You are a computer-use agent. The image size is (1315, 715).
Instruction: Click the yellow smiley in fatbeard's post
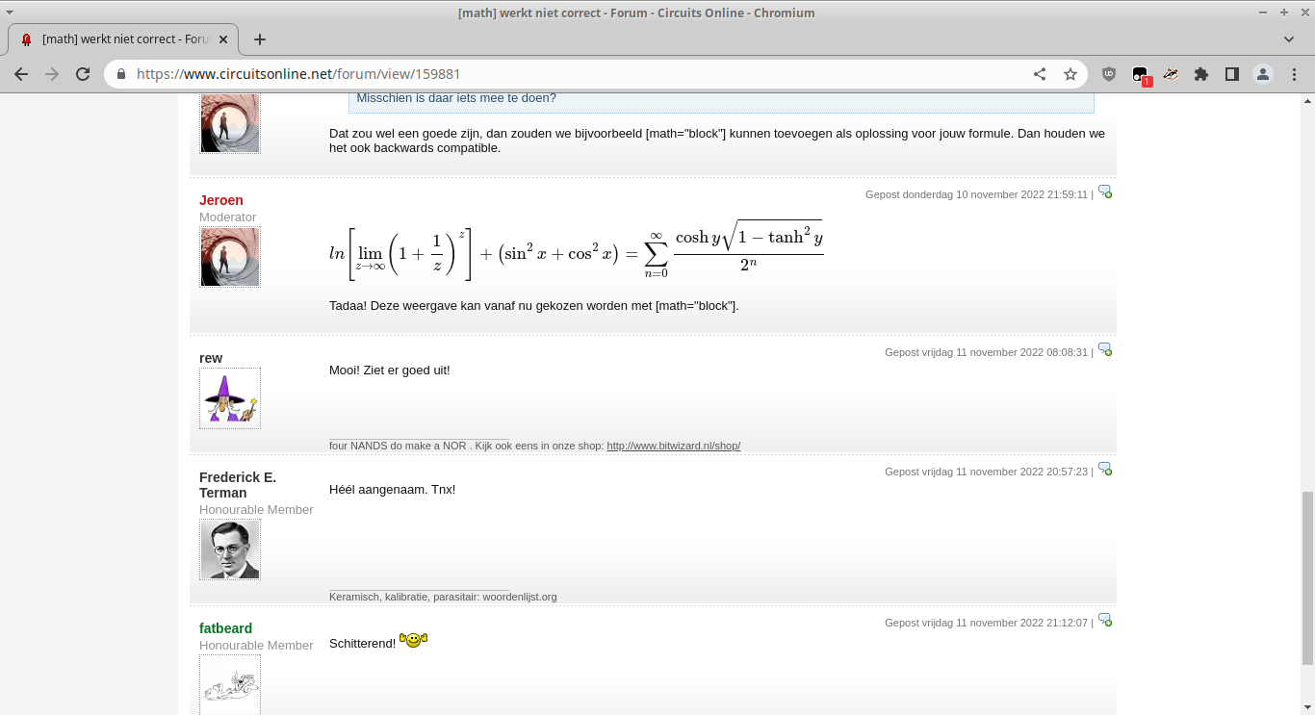coord(413,640)
